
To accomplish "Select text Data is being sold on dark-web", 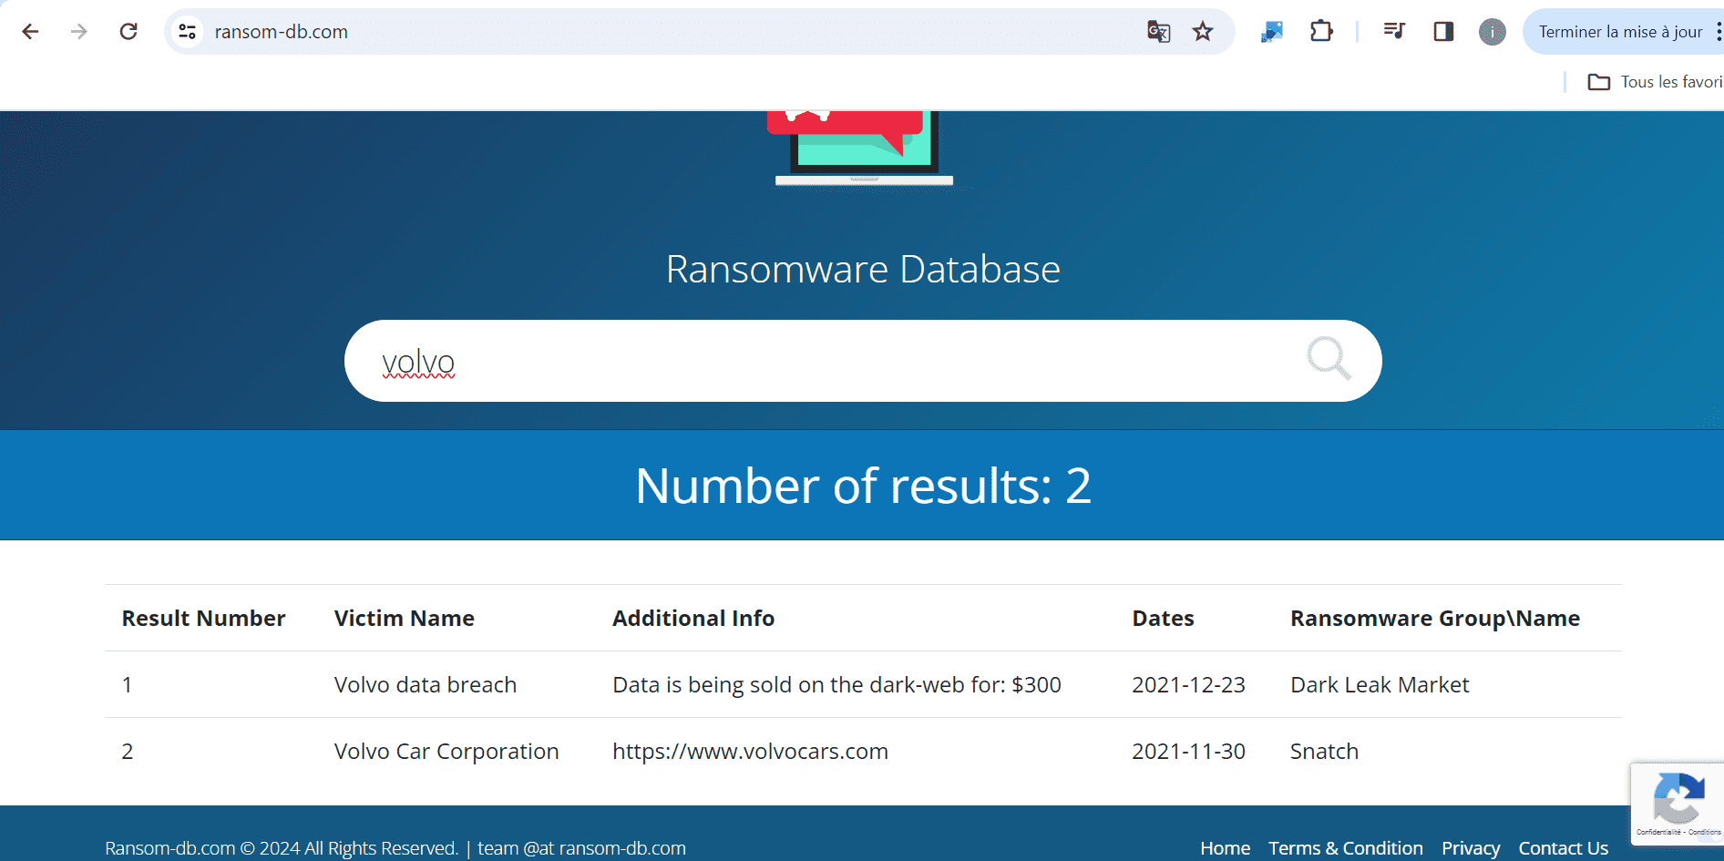I will [x=836, y=685].
